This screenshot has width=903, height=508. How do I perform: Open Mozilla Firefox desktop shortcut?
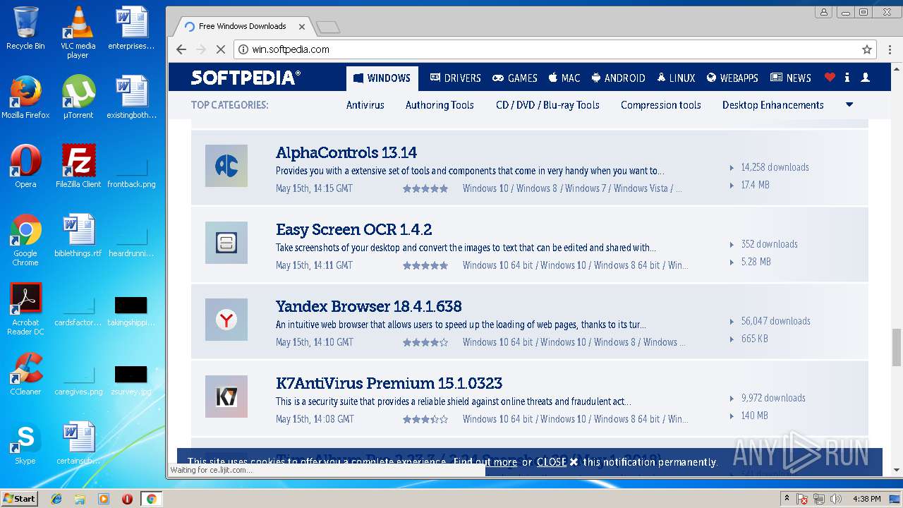[25, 97]
